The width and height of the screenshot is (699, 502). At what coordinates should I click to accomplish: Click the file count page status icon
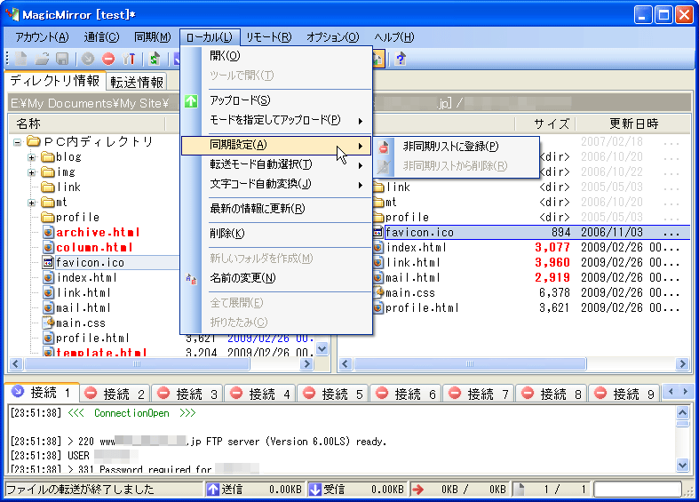click(x=520, y=489)
